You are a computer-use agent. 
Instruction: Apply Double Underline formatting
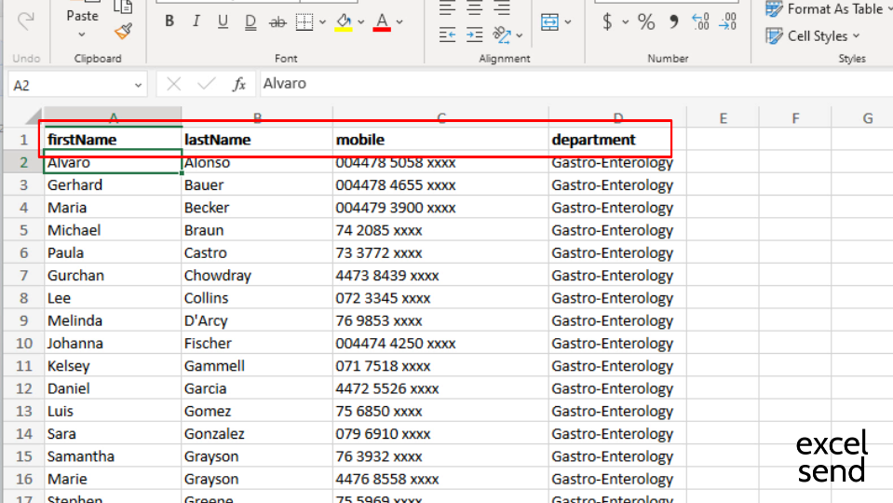pyautogui.click(x=250, y=21)
